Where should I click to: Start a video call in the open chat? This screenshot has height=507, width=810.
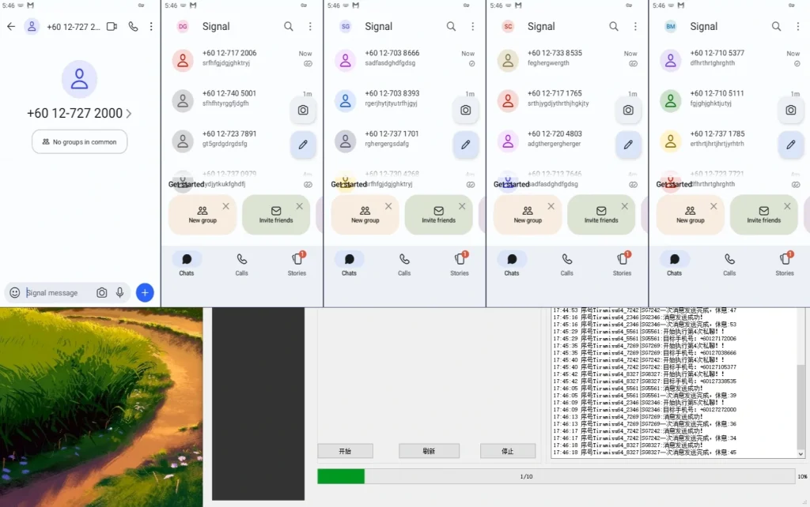[x=112, y=26]
